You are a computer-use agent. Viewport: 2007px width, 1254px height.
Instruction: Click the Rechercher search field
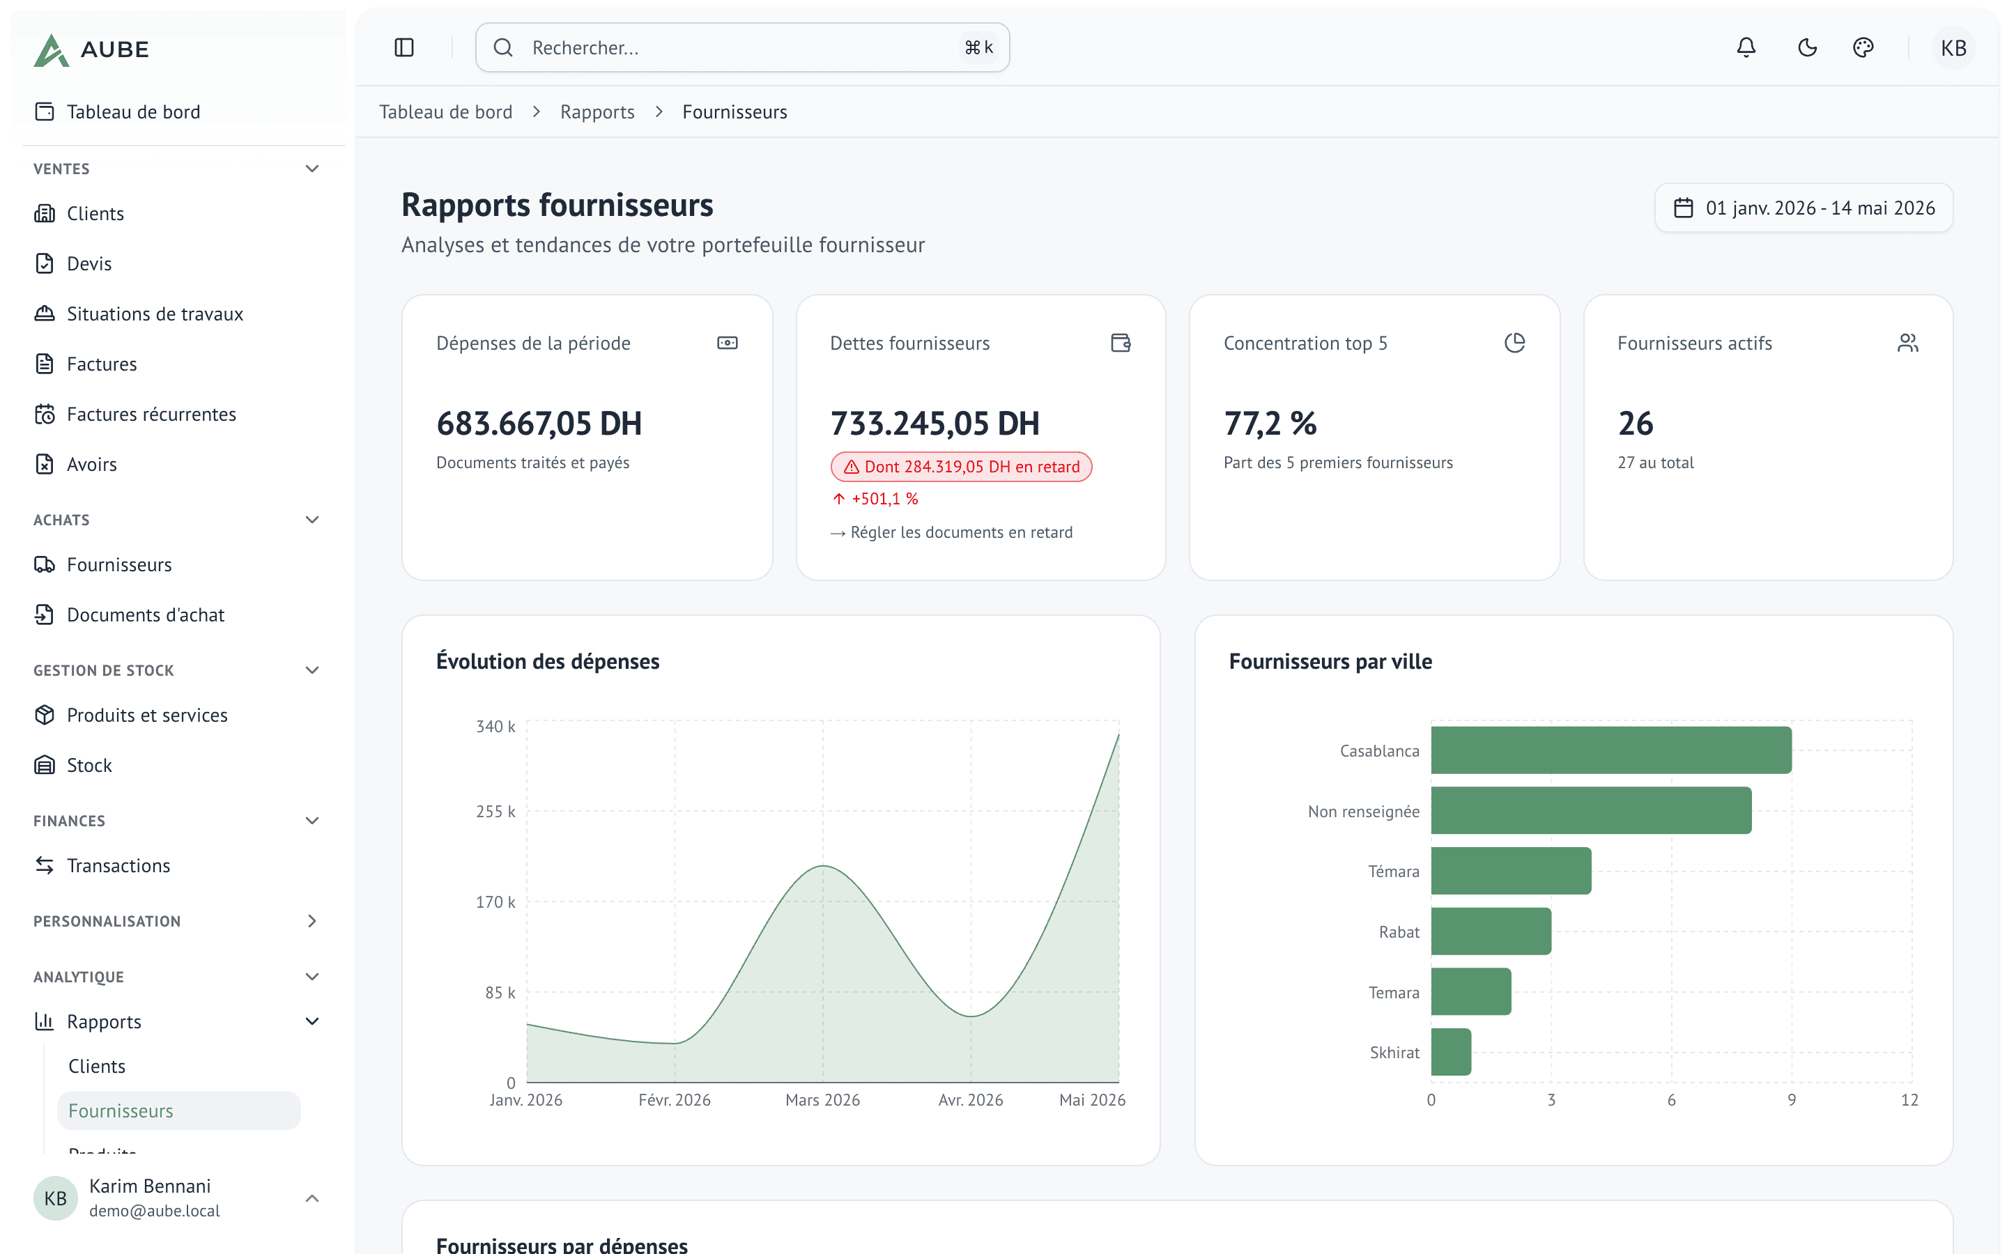(742, 47)
